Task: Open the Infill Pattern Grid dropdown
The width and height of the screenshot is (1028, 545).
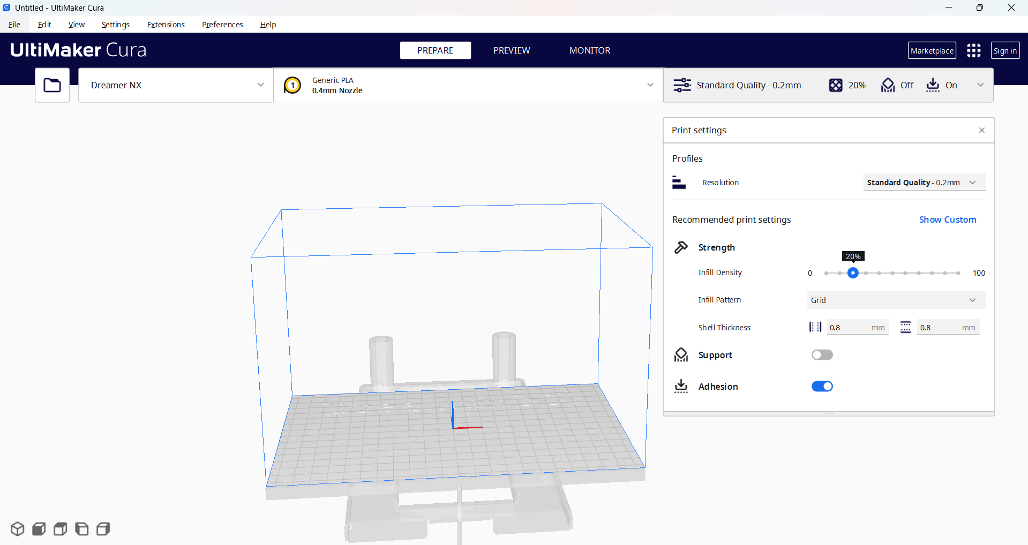Action: 896,300
